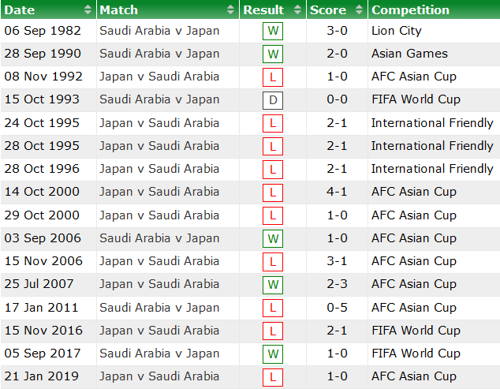Click the Lion City competition entry
This screenshot has height=389, width=500.
coord(396,31)
